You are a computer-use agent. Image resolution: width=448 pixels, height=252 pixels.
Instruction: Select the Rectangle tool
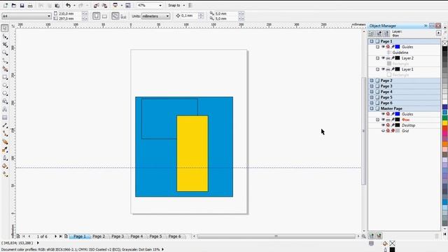tap(5, 77)
